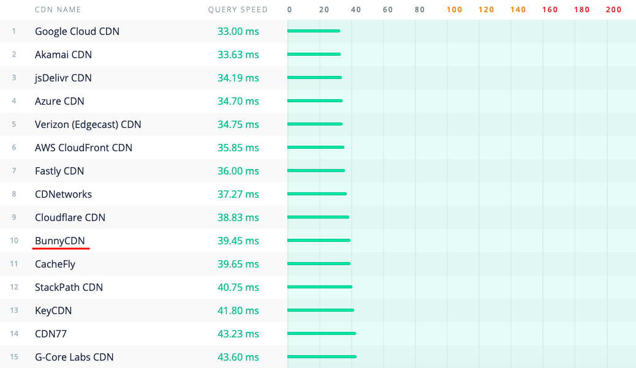The image size is (636, 368).
Task: Click the KeyCDN name
Action: point(53,310)
